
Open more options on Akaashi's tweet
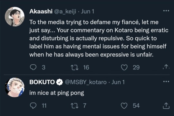click(166, 11)
